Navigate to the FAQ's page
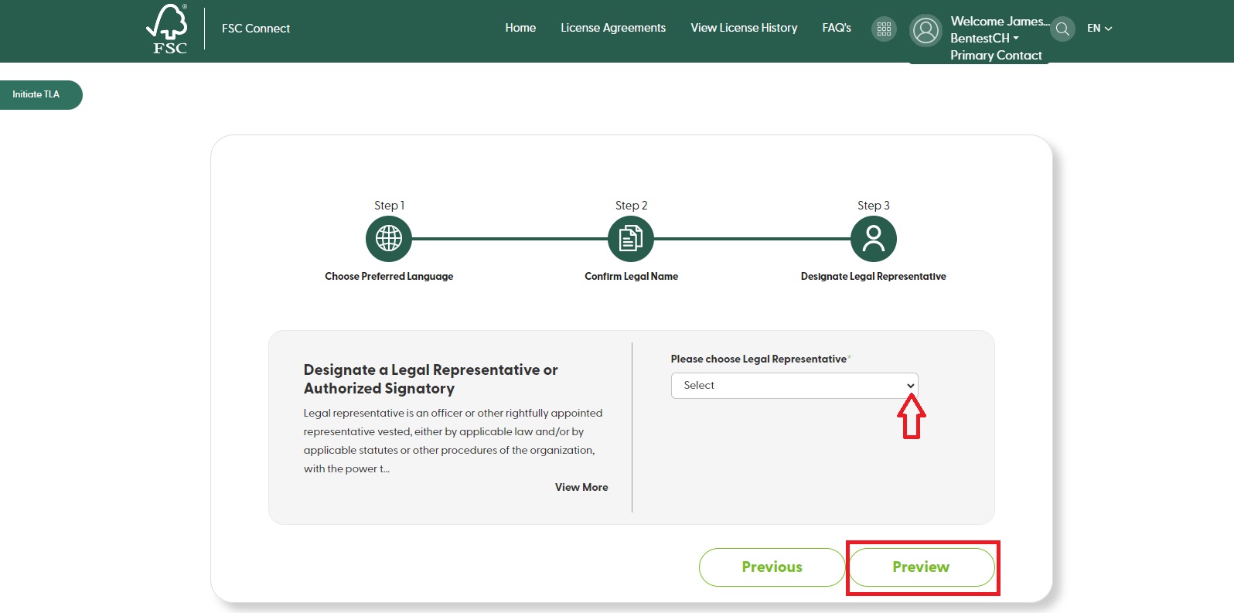 (x=836, y=28)
